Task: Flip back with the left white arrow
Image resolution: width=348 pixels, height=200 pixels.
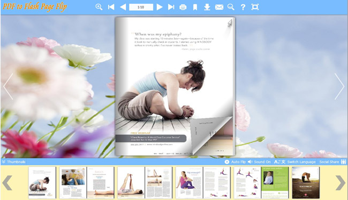Action: pos(8,86)
